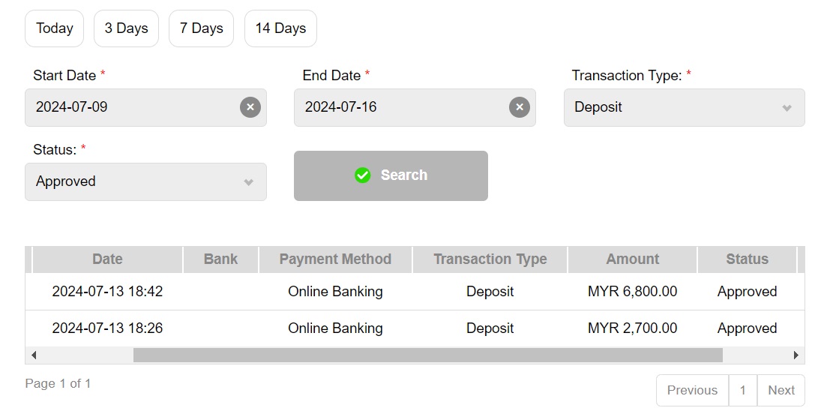Go to Previous page
This screenshot has height=417, width=815.
pyautogui.click(x=692, y=390)
